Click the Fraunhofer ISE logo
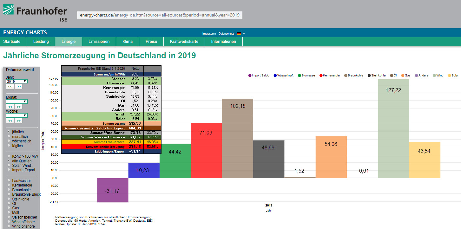The image size is (461, 229). click(x=35, y=13)
